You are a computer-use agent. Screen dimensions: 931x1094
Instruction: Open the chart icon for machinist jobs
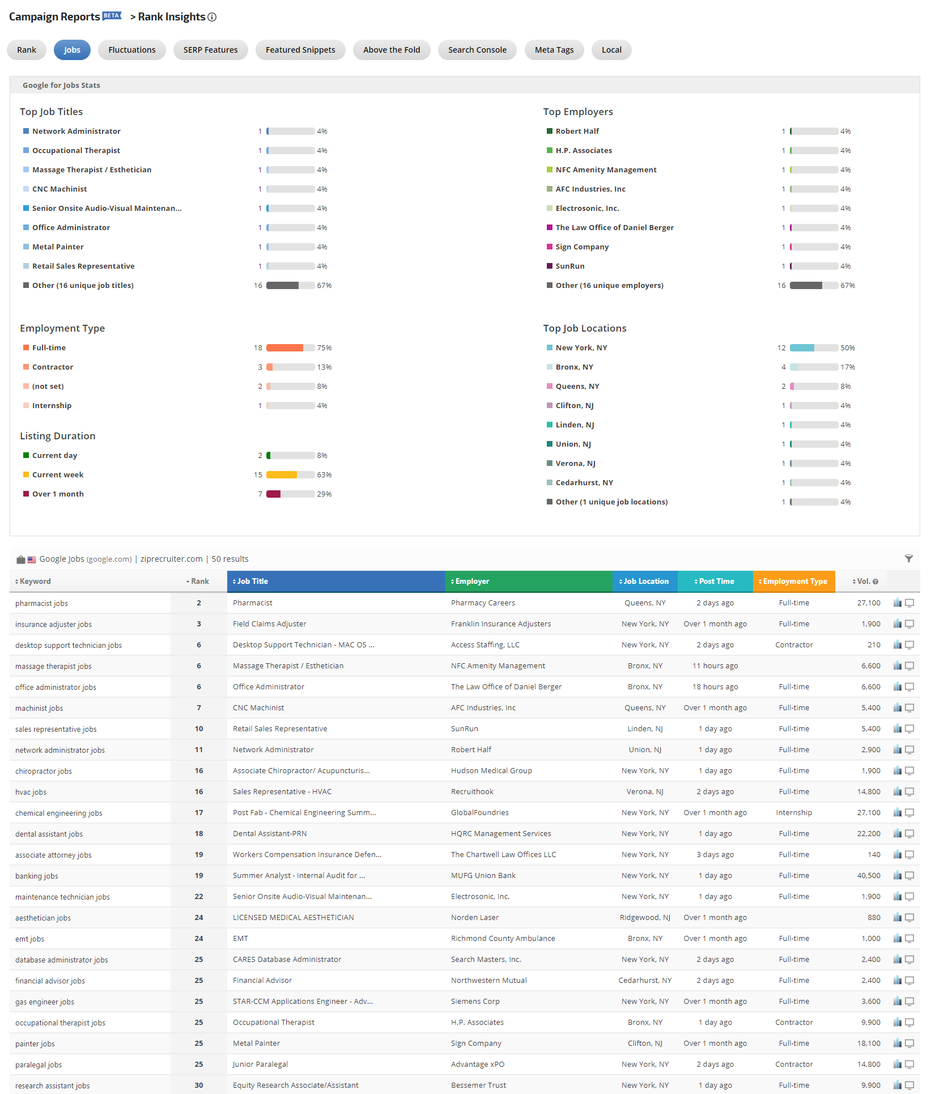898,707
